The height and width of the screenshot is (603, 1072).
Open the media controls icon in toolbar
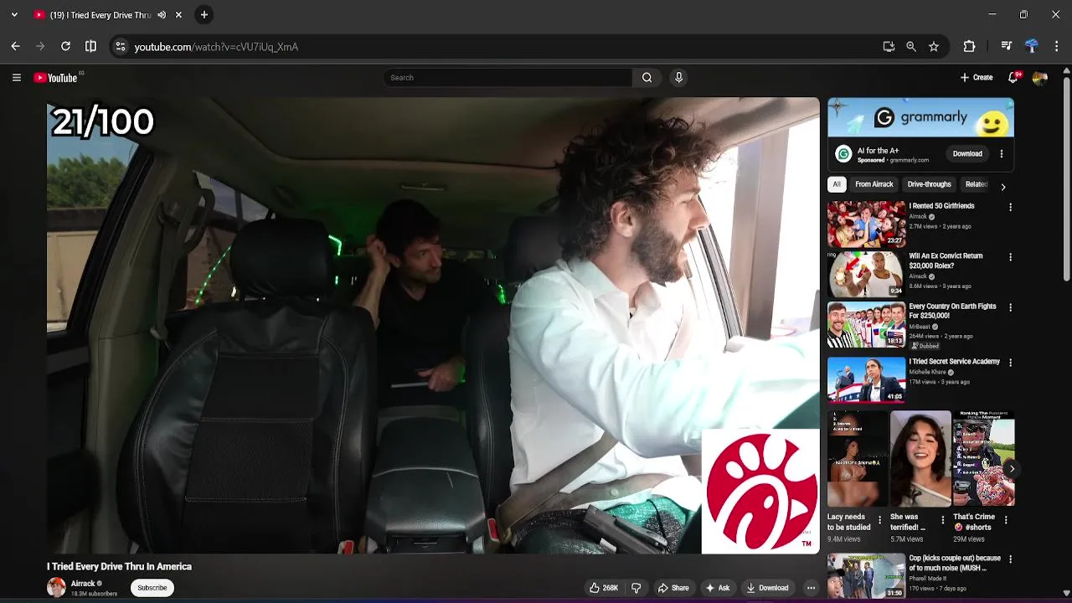tap(1007, 47)
